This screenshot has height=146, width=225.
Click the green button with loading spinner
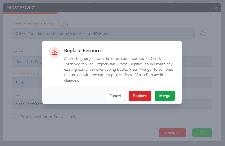(202, 133)
